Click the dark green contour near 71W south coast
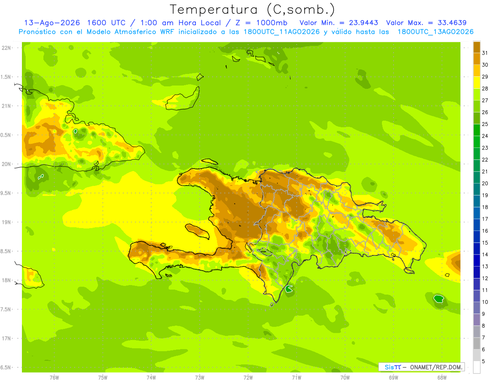The image size is (496, 383). tap(289, 289)
